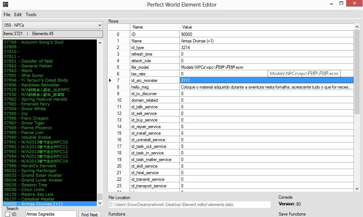Select General Helian list entry
The height and width of the screenshot is (217, 363).
36,66
